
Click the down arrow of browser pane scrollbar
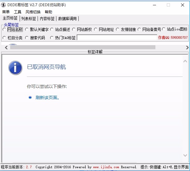tap(185, 155)
